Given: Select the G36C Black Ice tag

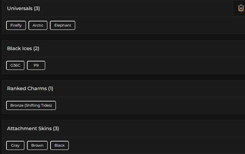Looking at the screenshot, I should tap(15, 65).
